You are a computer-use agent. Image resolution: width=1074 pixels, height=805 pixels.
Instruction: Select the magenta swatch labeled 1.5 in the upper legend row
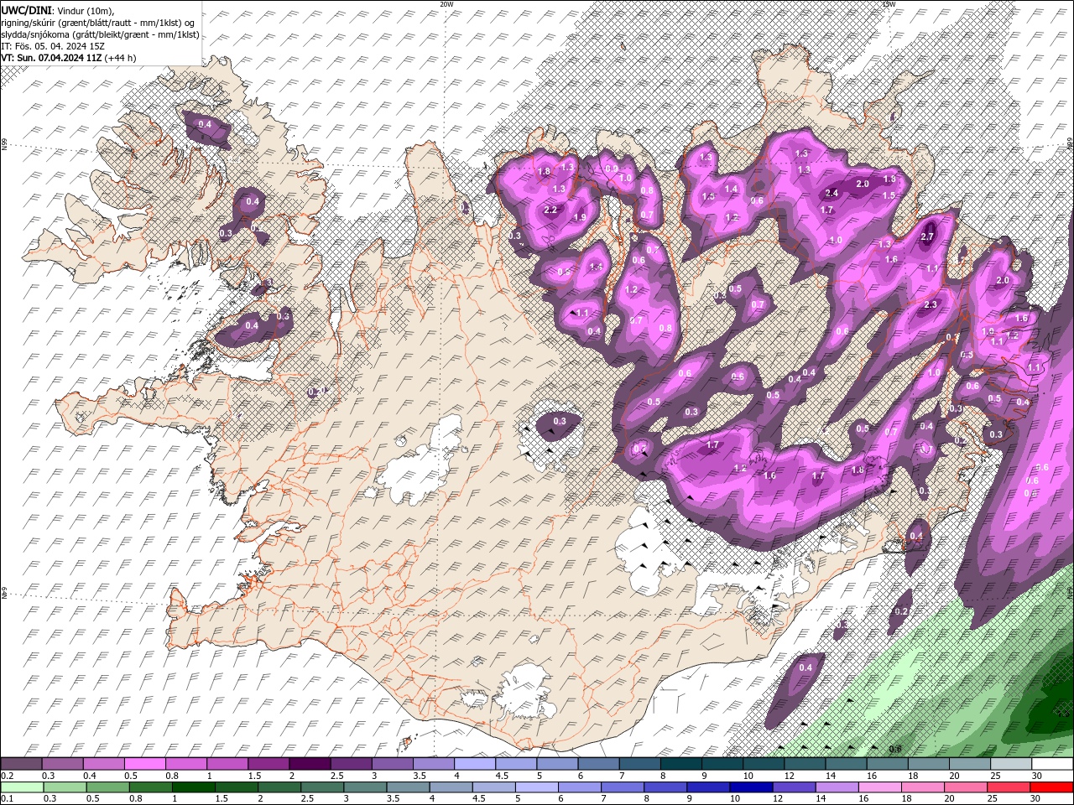pos(268,764)
